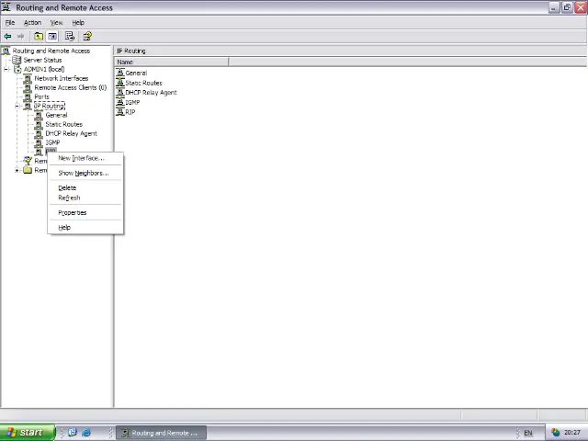Click the Network Interfaces icon in tree
This screenshot has height=441, width=588.
coord(28,78)
